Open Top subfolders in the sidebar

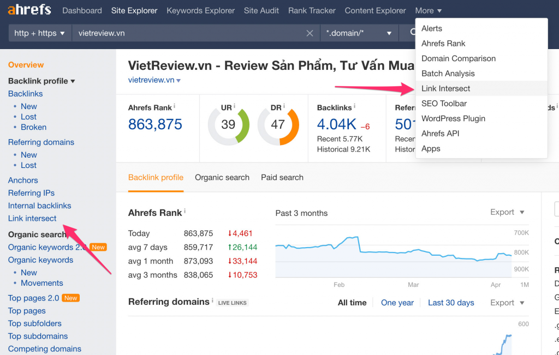tap(34, 323)
